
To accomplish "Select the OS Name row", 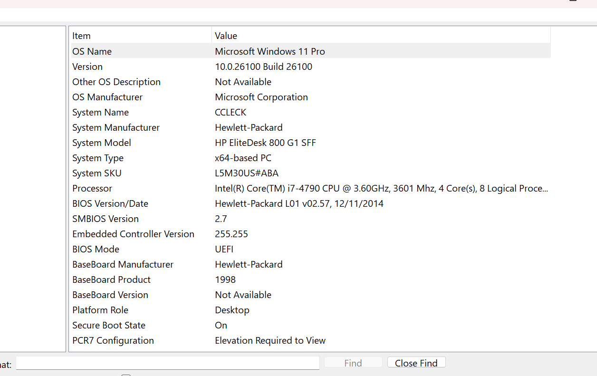I will [92, 51].
